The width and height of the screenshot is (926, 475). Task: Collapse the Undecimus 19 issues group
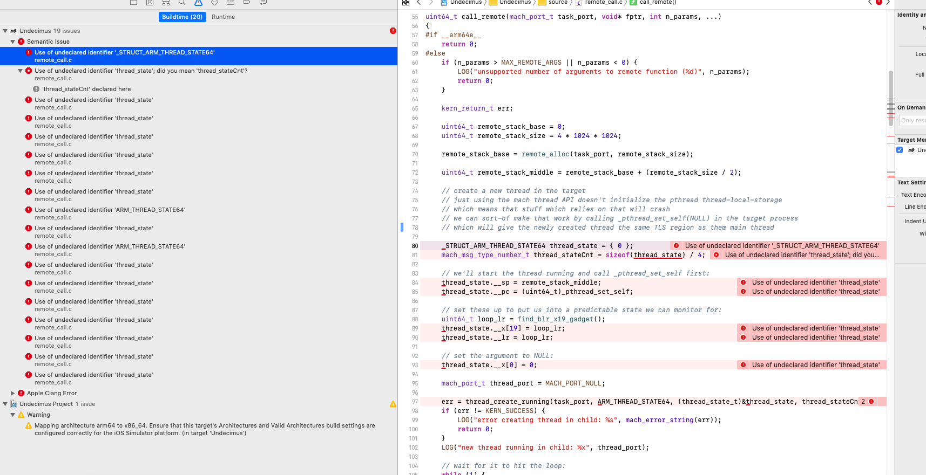pos(5,31)
